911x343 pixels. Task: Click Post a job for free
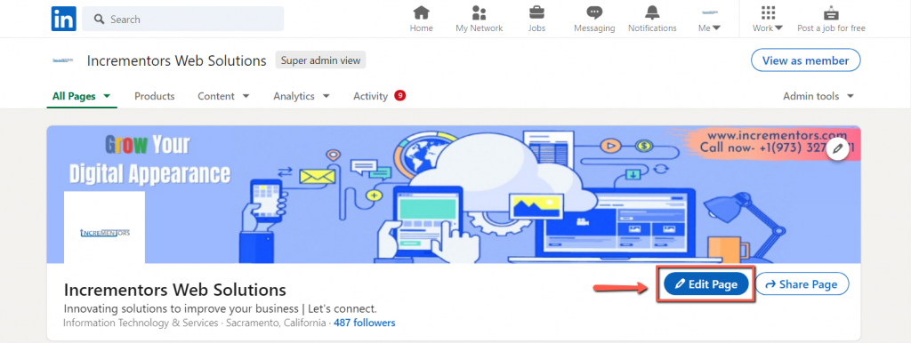click(x=831, y=20)
